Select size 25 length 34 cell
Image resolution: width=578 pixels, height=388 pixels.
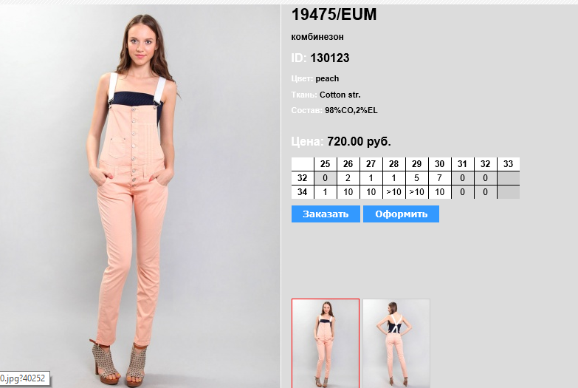(x=325, y=192)
